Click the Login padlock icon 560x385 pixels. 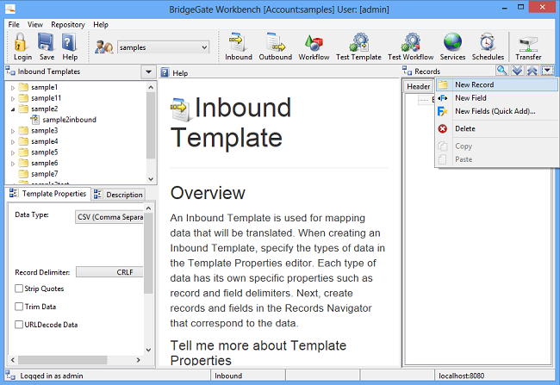pos(21,42)
